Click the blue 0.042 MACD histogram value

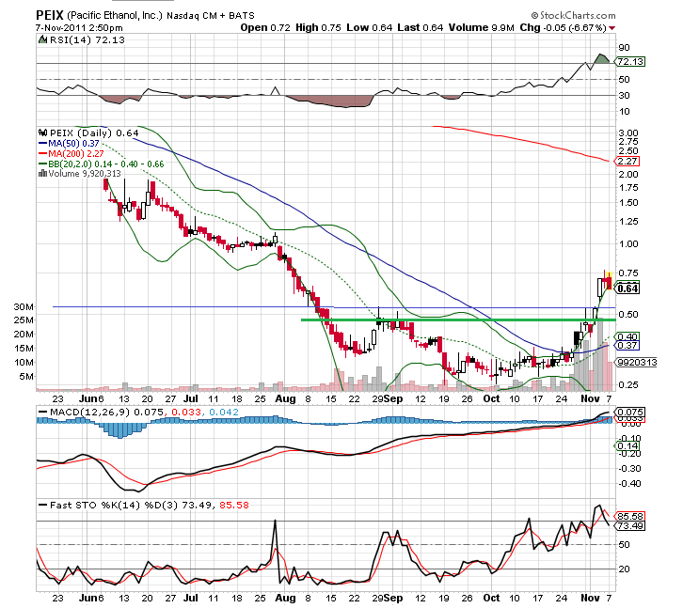point(224,412)
